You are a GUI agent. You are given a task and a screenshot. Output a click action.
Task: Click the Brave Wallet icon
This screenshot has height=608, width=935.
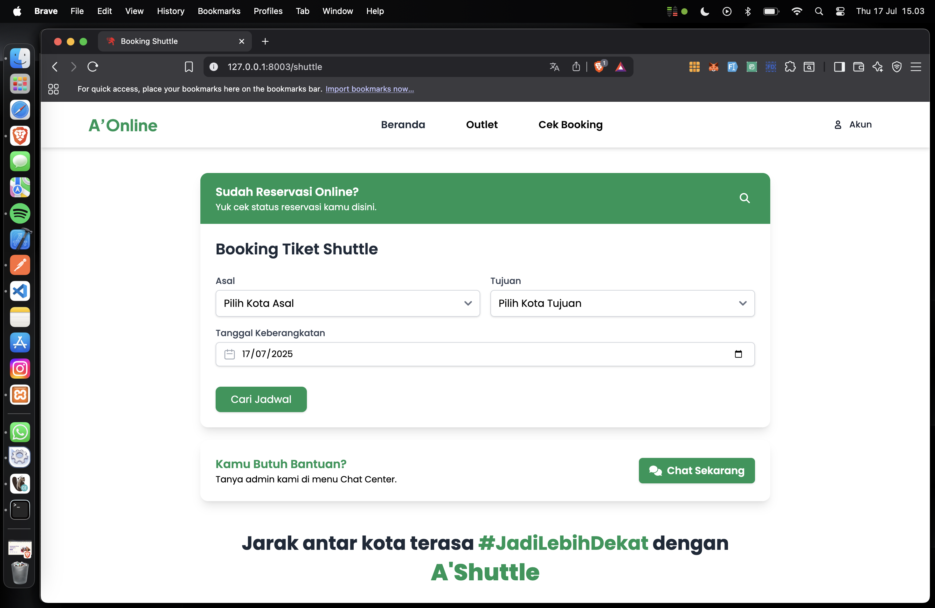(x=858, y=67)
